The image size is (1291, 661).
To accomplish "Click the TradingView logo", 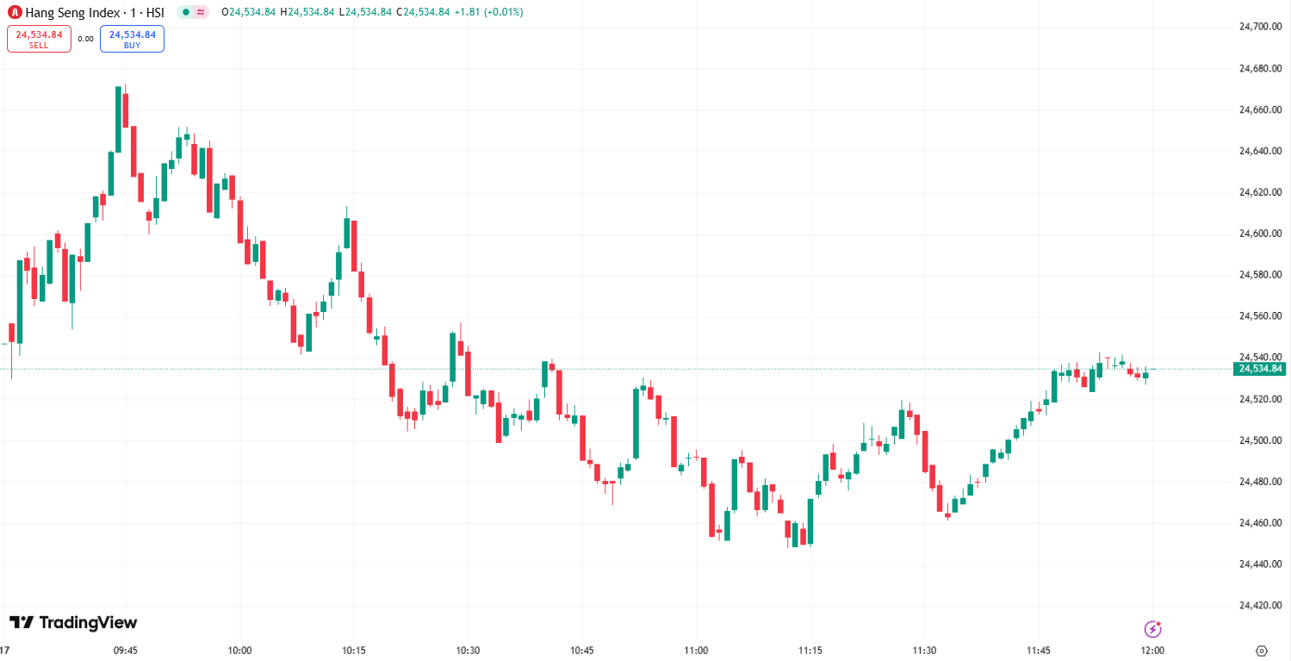I will pyautogui.click(x=73, y=622).
